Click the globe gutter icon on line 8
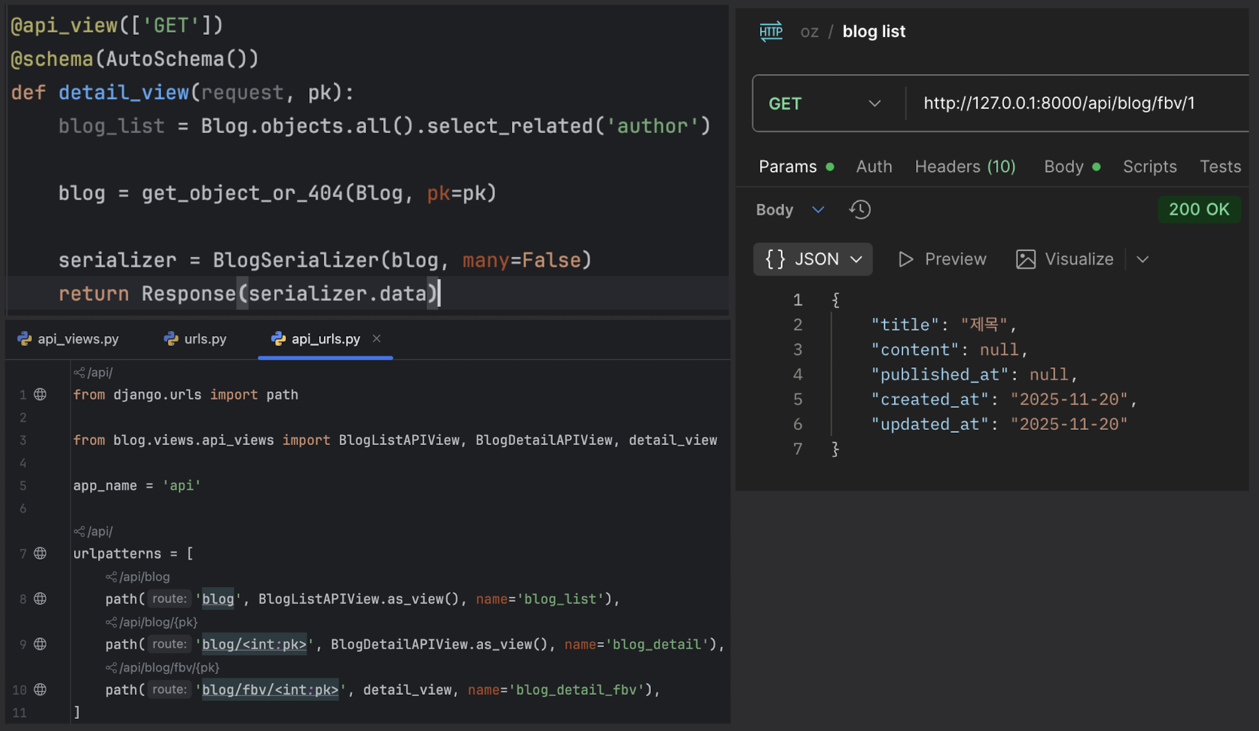This screenshot has height=731, width=1259. click(x=40, y=599)
